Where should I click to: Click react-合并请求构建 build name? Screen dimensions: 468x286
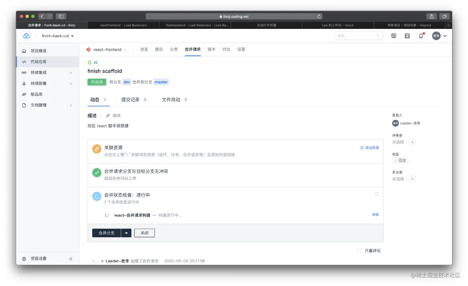point(132,215)
